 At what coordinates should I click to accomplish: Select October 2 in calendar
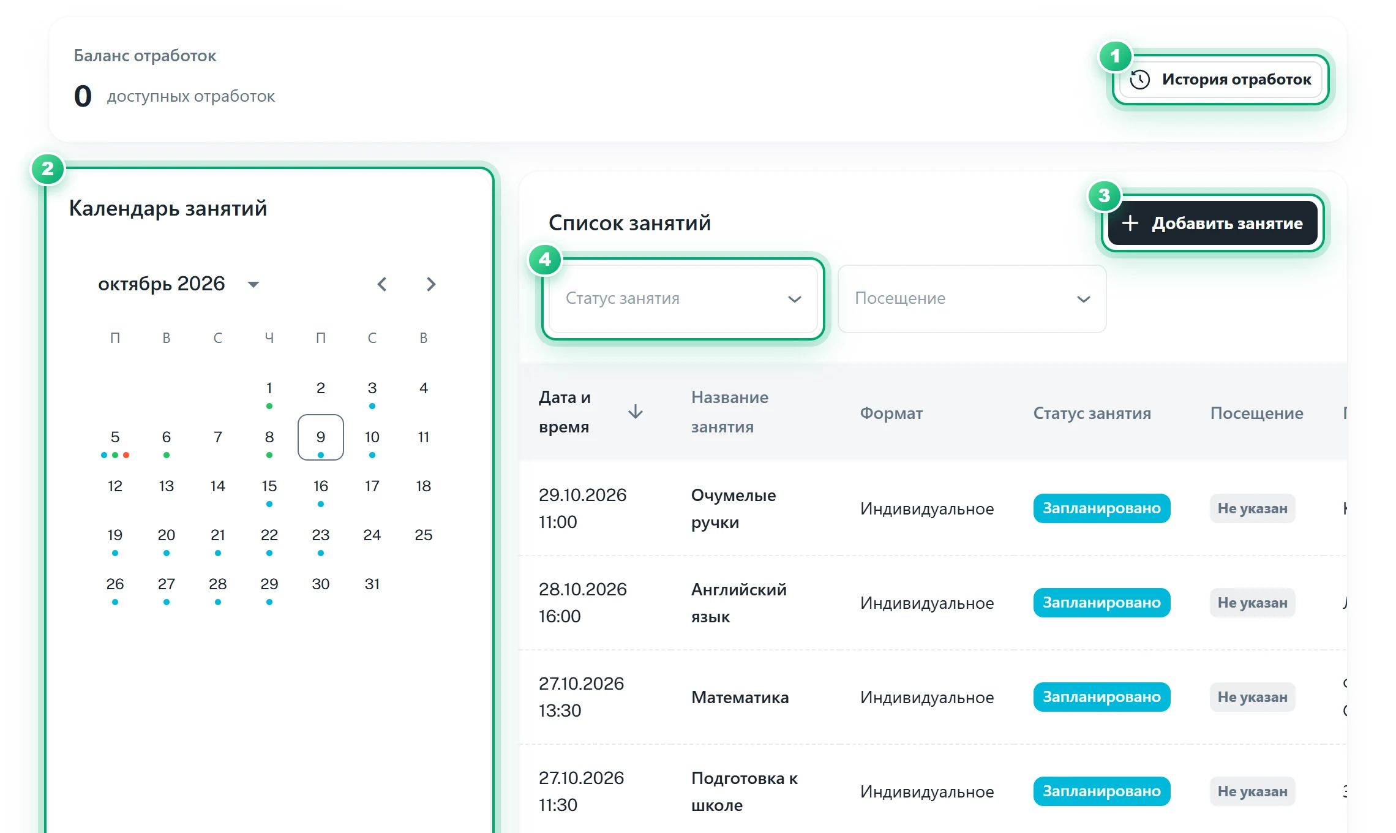(x=321, y=388)
